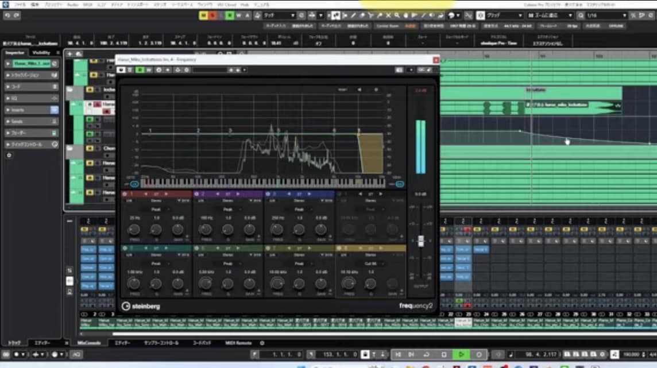Click band 8 FREQ knob
657x368 pixels.
(x=349, y=284)
